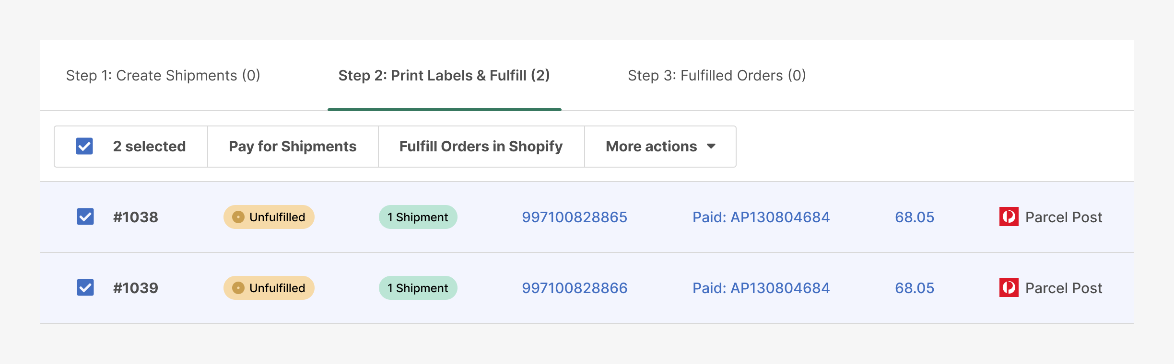Switch to Step 1: Create Shipments tab
1174x364 pixels.
tap(164, 75)
